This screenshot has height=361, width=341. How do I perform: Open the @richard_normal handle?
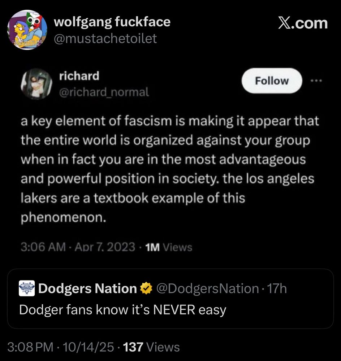[x=104, y=92]
